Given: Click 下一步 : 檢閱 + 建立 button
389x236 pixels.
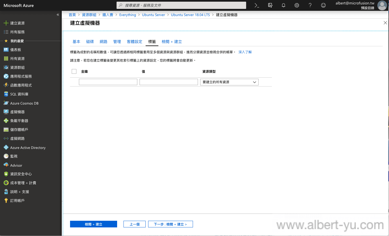Looking at the screenshot, I should pyautogui.click(x=170, y=224).
